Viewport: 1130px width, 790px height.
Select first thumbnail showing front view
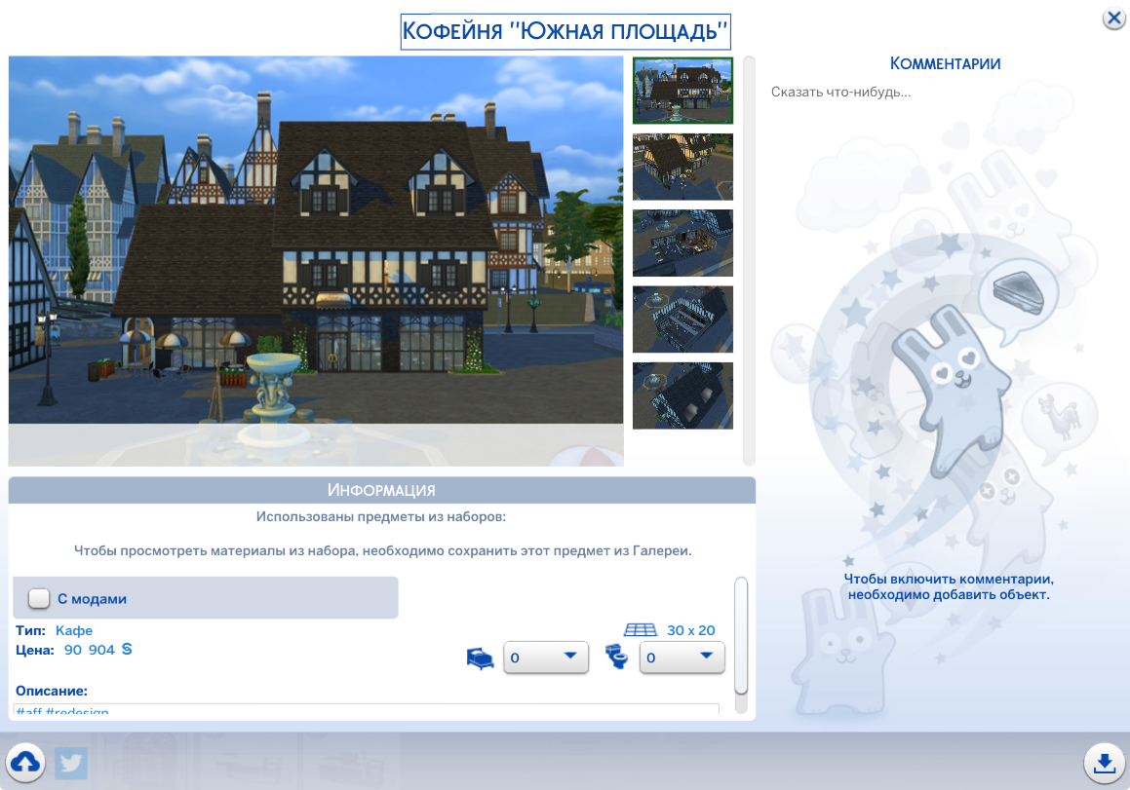click(x=682, y=91)
